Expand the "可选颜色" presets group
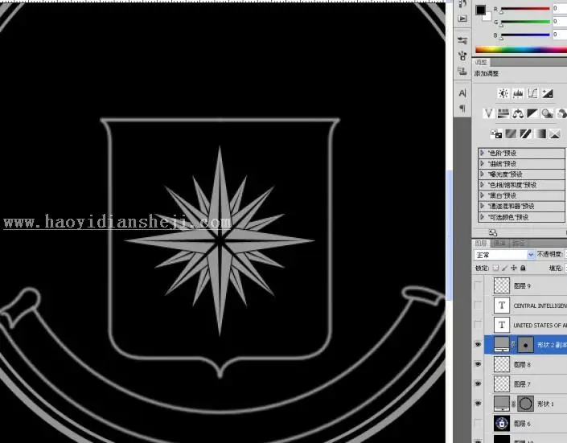Image resolution: width=567 pixels, height=443 pixels. click(482, 217)
